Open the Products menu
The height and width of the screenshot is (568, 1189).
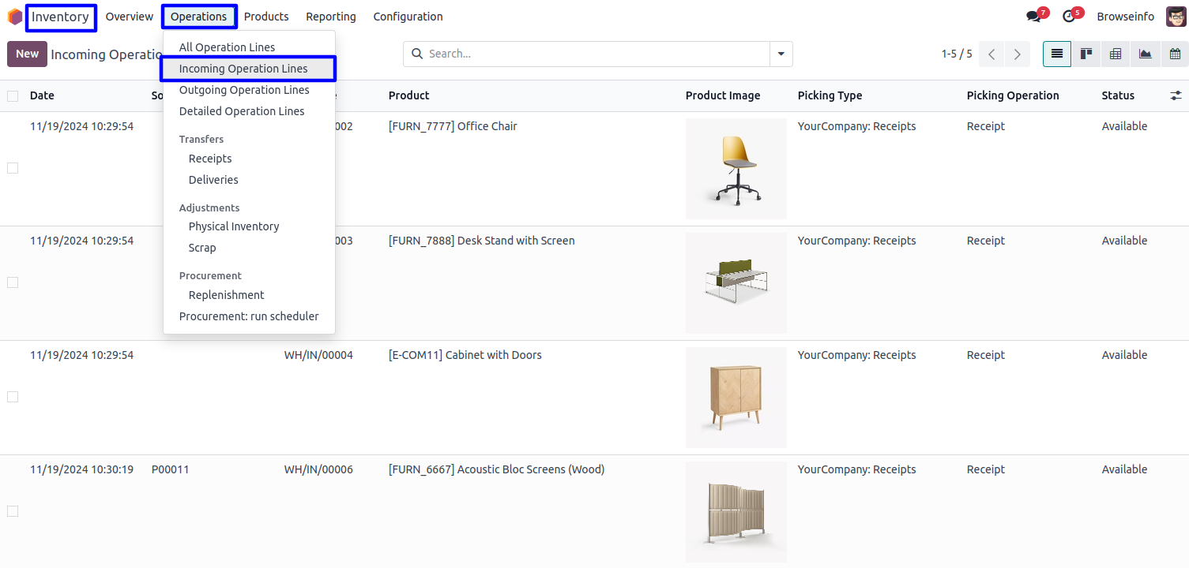tap(266, 17)
